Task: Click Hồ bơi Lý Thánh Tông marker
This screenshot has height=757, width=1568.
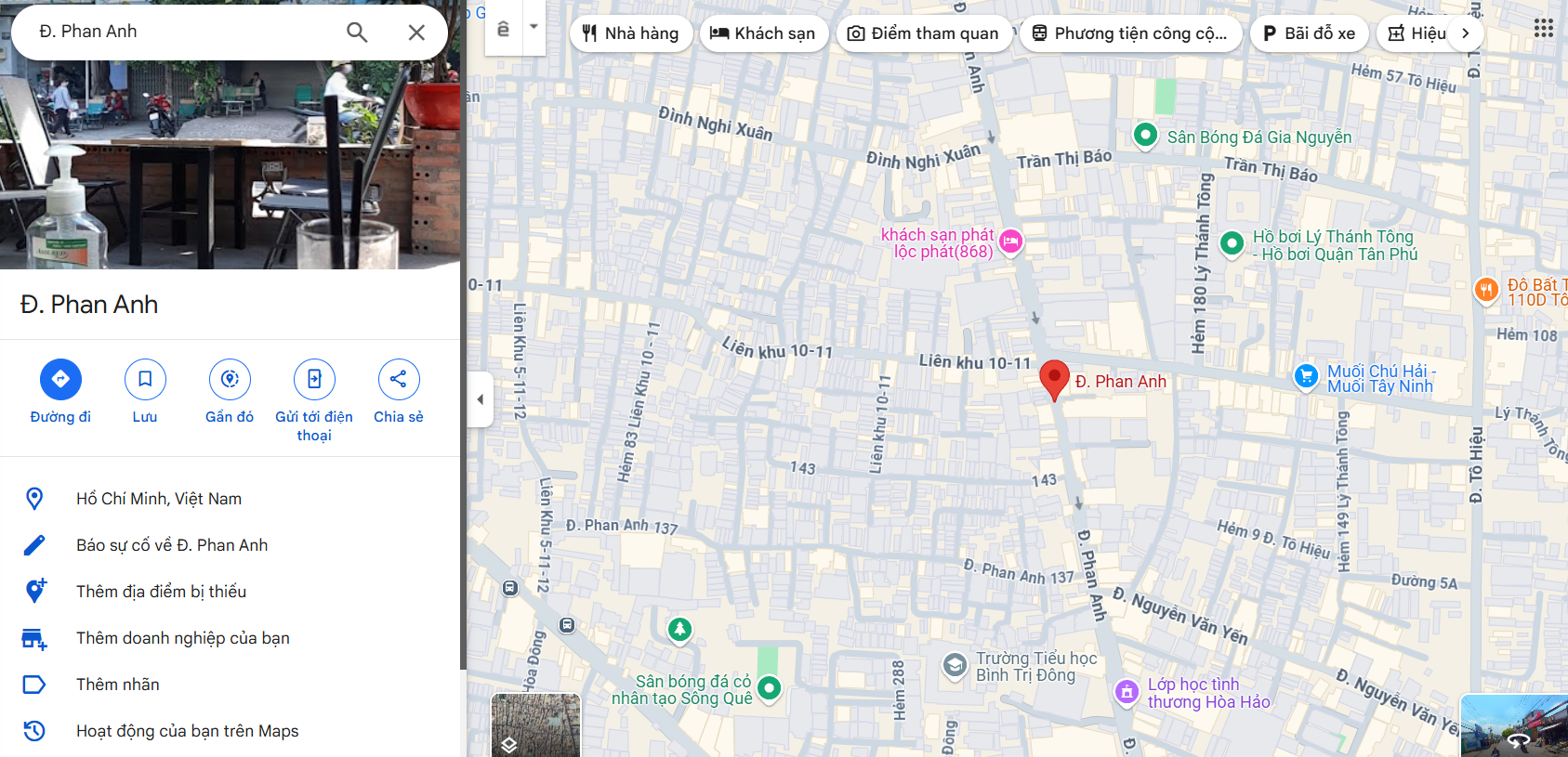Action: coord(1232,243)
